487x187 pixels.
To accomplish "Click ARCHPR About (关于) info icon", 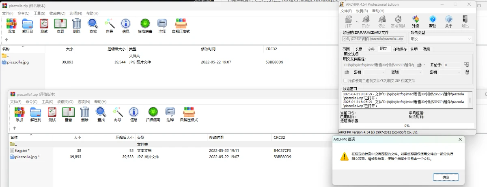I will [449, 19].
